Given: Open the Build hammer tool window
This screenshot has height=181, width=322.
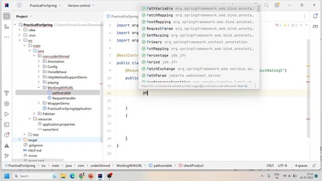Looking at the screenshot, I should point(7,93).
